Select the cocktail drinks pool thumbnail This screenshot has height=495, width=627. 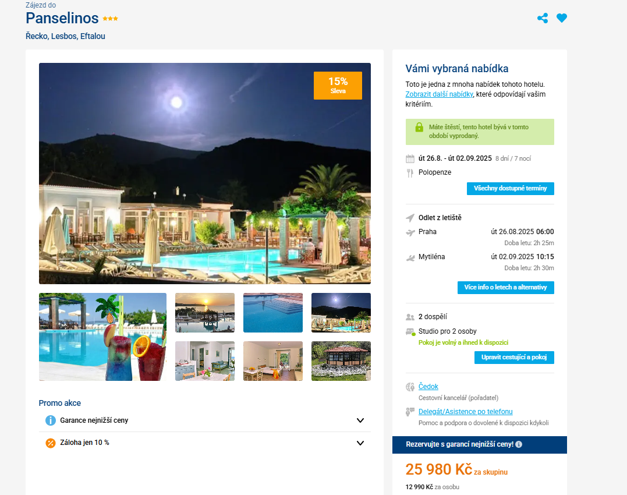tap(103, 337)
